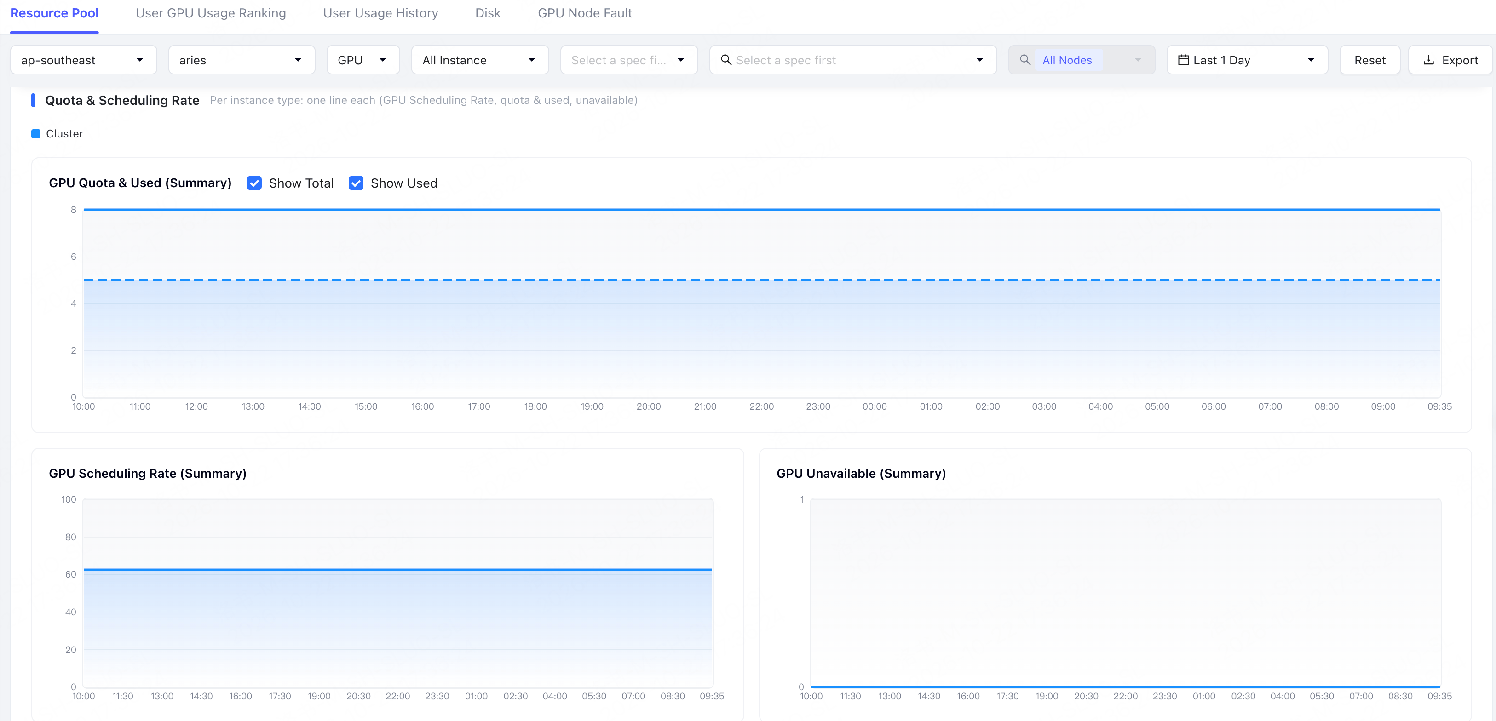Click the 'Cluster' legend label
The image size is (1496, 721).
pyautogui.click(x=64, y=133)
